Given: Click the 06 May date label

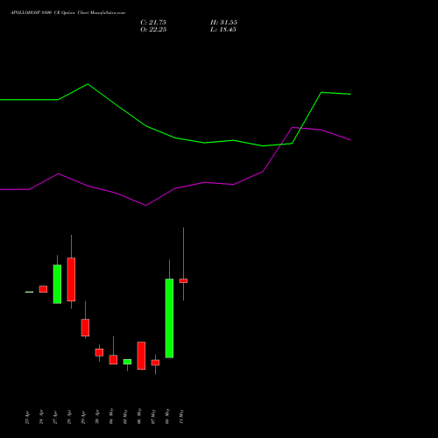Looking at the screenshot, I should coord(139,416).
